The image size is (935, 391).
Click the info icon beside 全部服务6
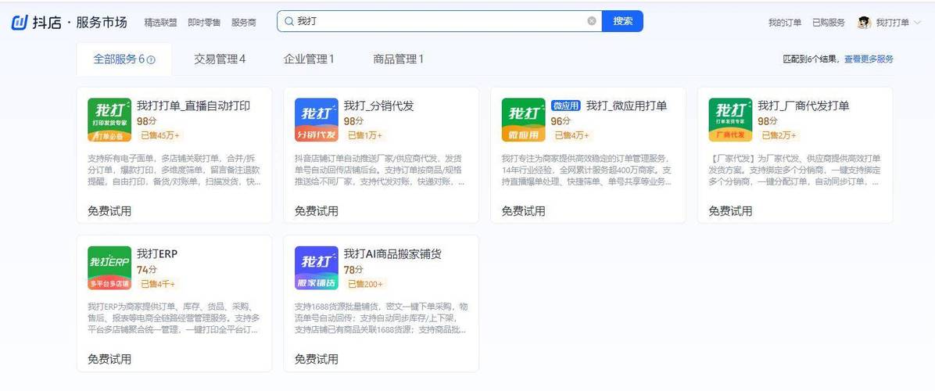click(x=152, y=59)
